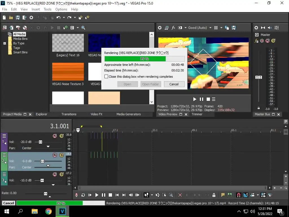Create a new project with the New icon

[x=4, y=18]
